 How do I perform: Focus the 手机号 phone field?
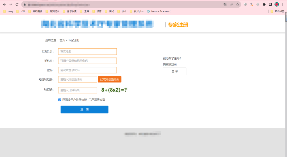tap(87, 61)
